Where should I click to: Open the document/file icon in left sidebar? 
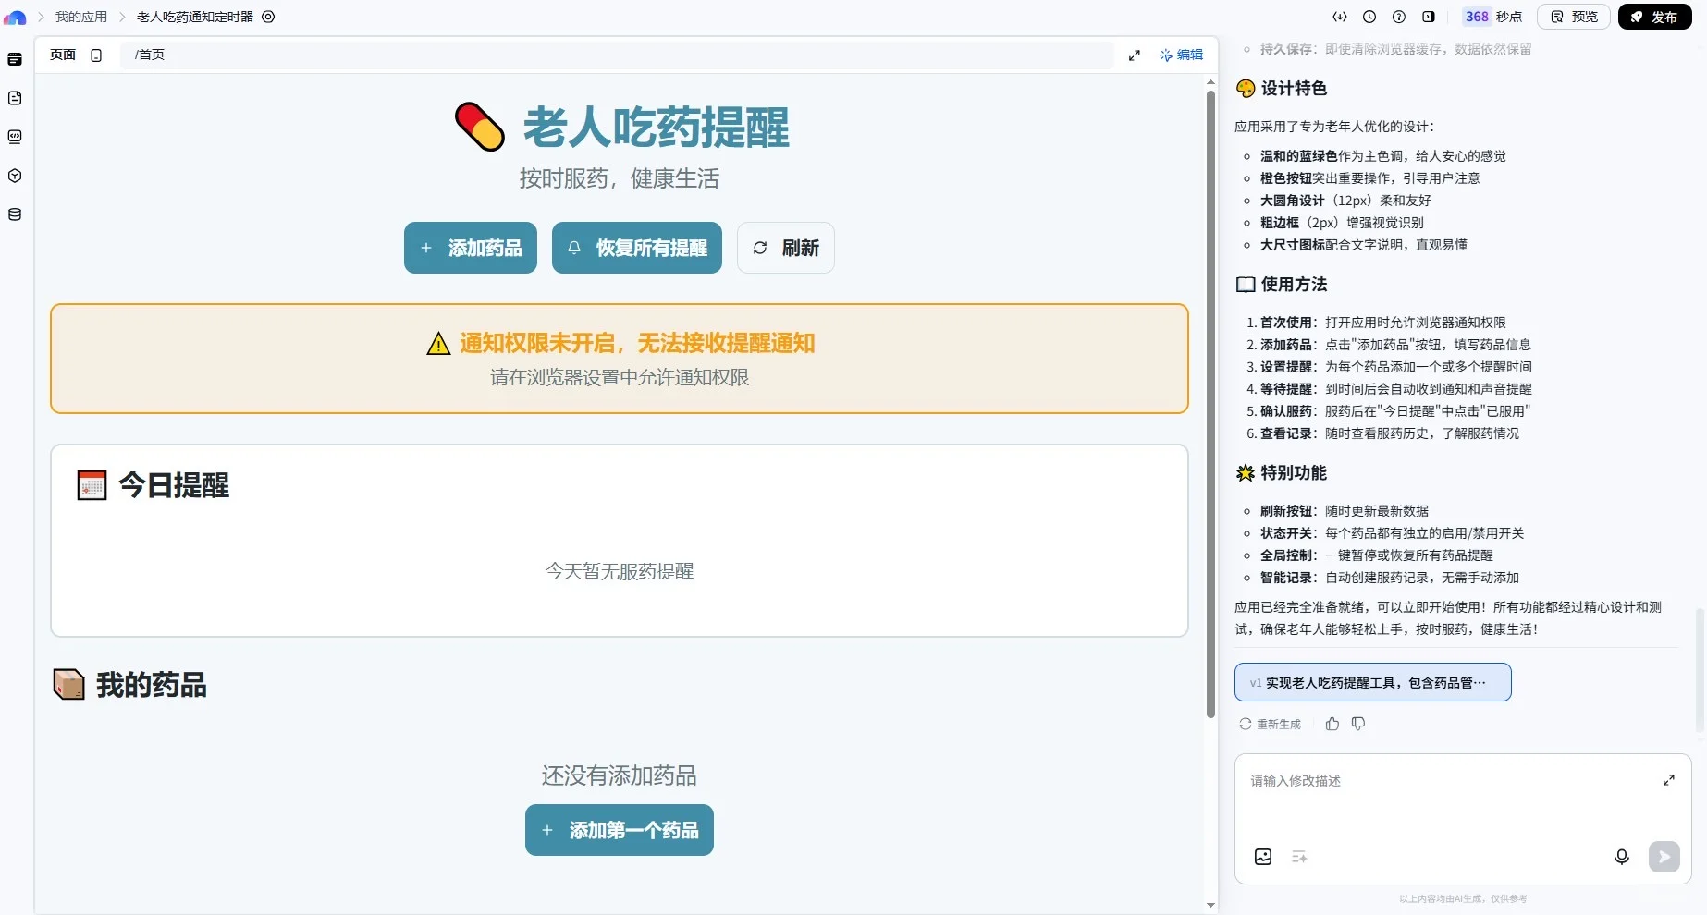pyautogui.click(x=14, y=98)
